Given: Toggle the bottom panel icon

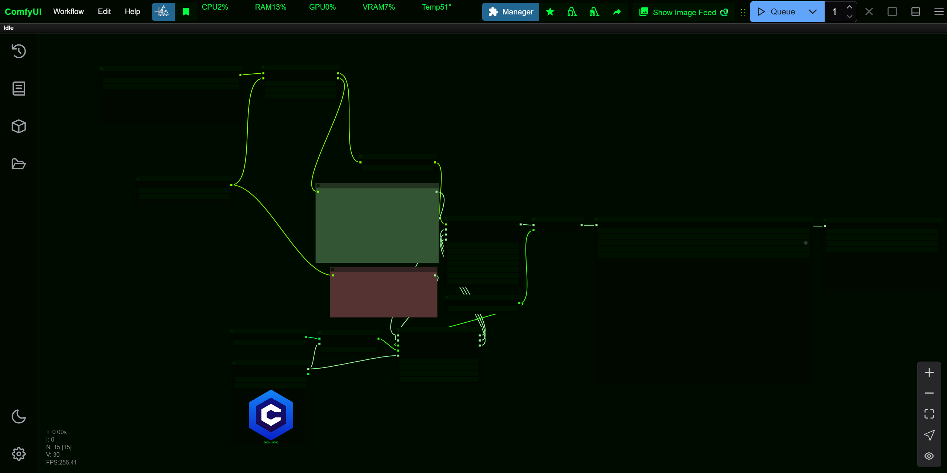Looking at the screenshot, I should point(915,12).
